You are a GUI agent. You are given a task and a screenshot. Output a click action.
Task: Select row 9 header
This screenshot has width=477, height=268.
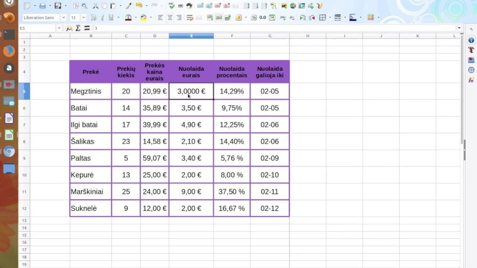click(x=24, y=158)
